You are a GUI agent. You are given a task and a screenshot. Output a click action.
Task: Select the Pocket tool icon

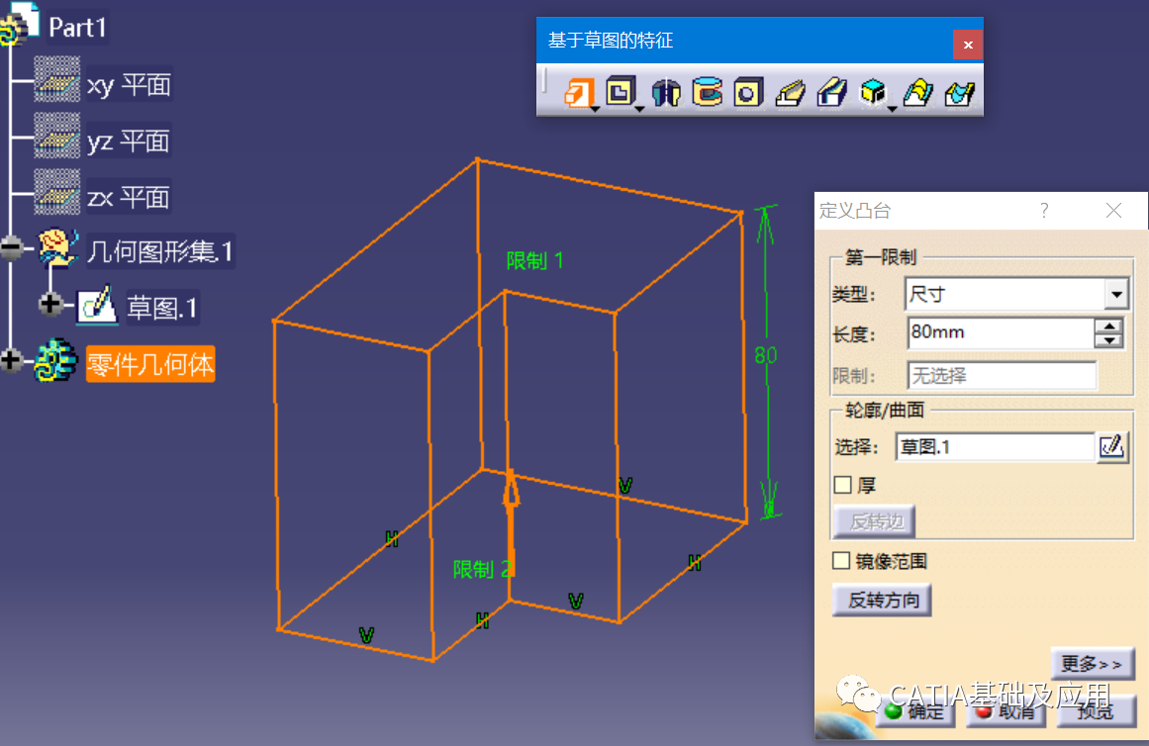(x=620, y=93)
